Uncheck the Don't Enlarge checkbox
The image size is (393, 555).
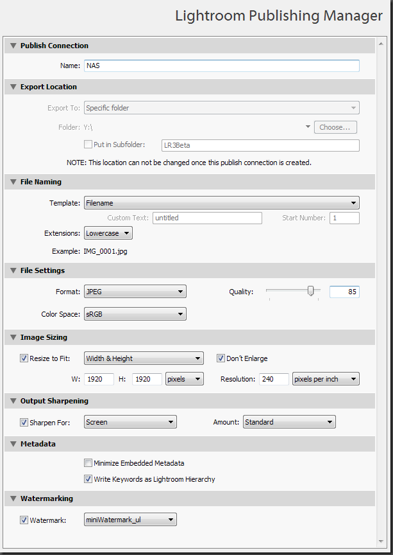tap(221, 358)
